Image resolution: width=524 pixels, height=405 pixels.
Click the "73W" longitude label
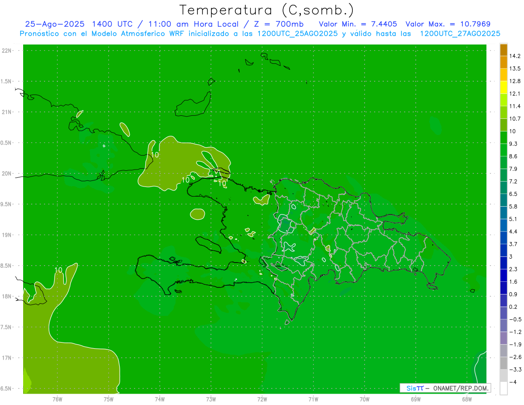pos(211,399)
